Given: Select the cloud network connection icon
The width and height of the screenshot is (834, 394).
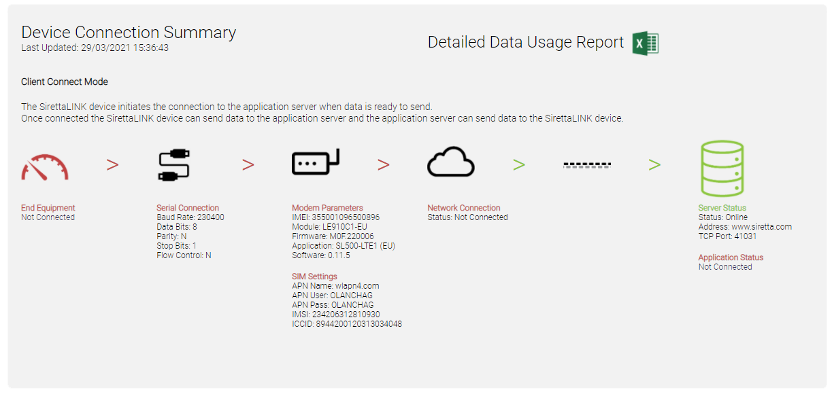Looking at the screenshot, I should pos(451,163).
